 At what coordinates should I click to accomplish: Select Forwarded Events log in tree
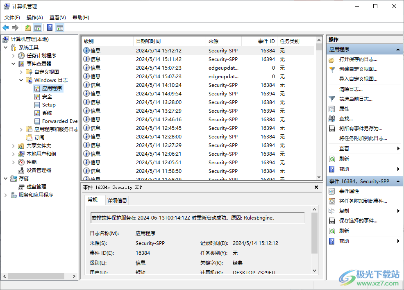[59, 121]
